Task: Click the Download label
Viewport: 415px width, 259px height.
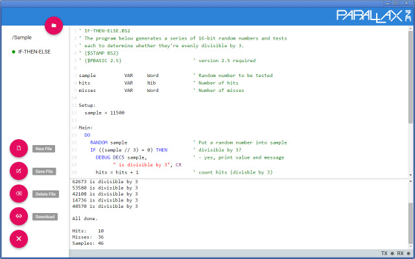Action: pos(45,217)
